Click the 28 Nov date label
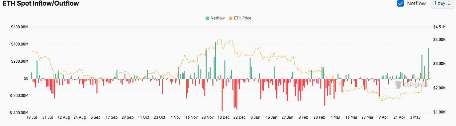Viewport: 456px width, 126px height. pyautogui.click(x=207, y=117)
